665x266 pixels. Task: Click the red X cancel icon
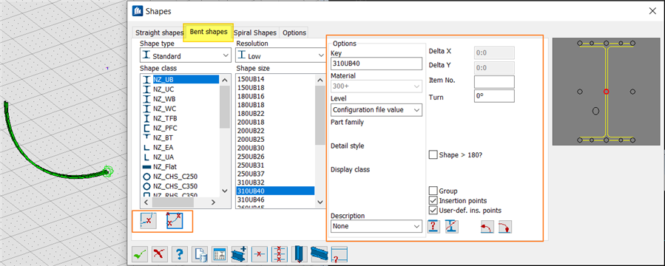pyautogui.click(x=160, y=254)
